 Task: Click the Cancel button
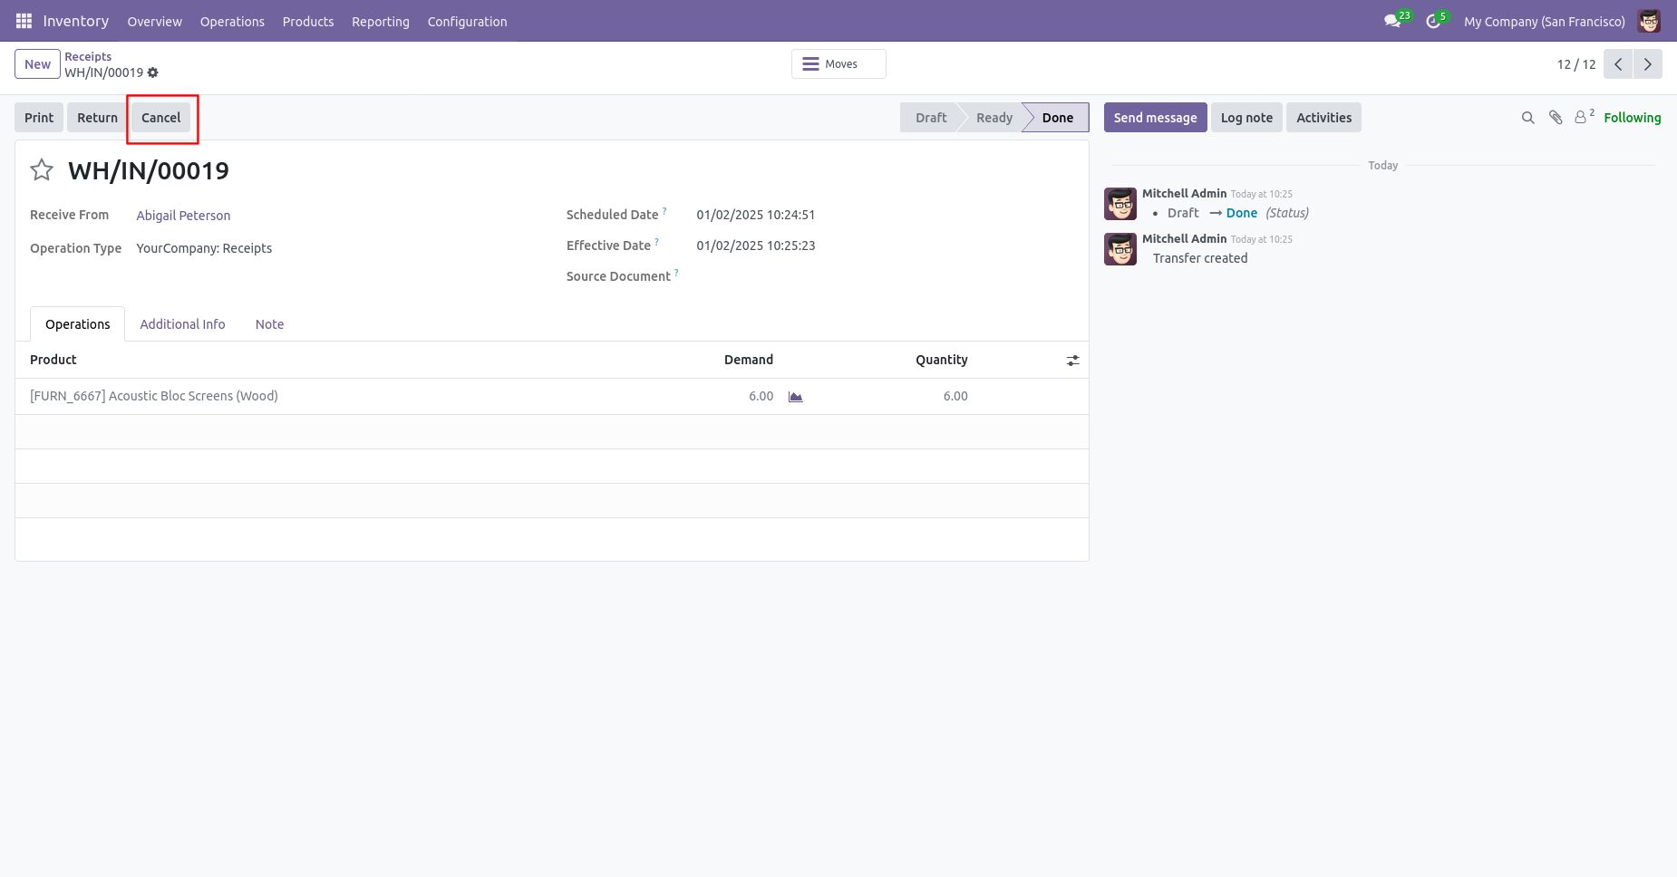tap(160, 118)
